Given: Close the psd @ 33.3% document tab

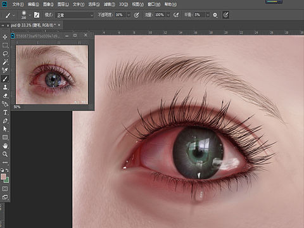Looking at the screenshot, I should pos(59,25).
